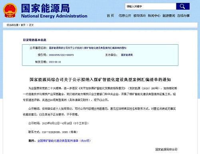This screenshot has height=154, width=200.
Task: Click the index number 000019705/2023-000079
Action: point(61,55)
